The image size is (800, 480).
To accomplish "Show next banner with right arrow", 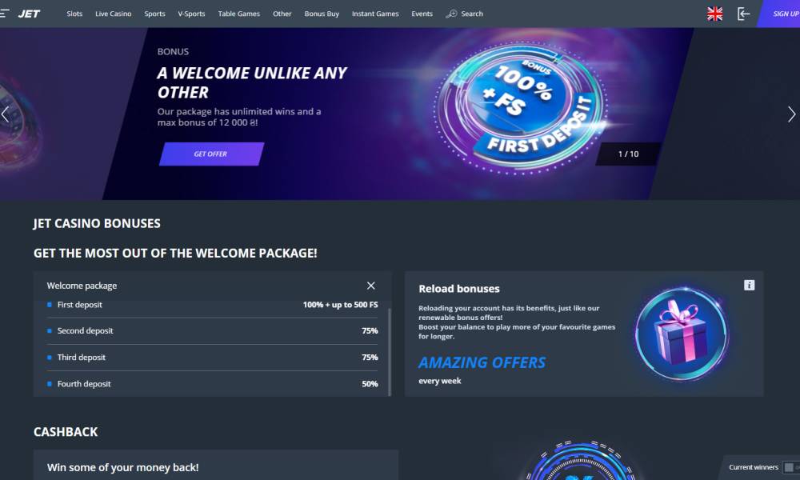I will point(791,114).
